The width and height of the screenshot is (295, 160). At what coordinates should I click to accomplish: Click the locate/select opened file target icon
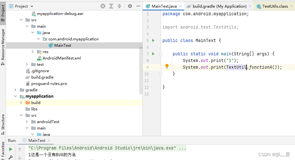pyautogui.click(x=103, y=6)
